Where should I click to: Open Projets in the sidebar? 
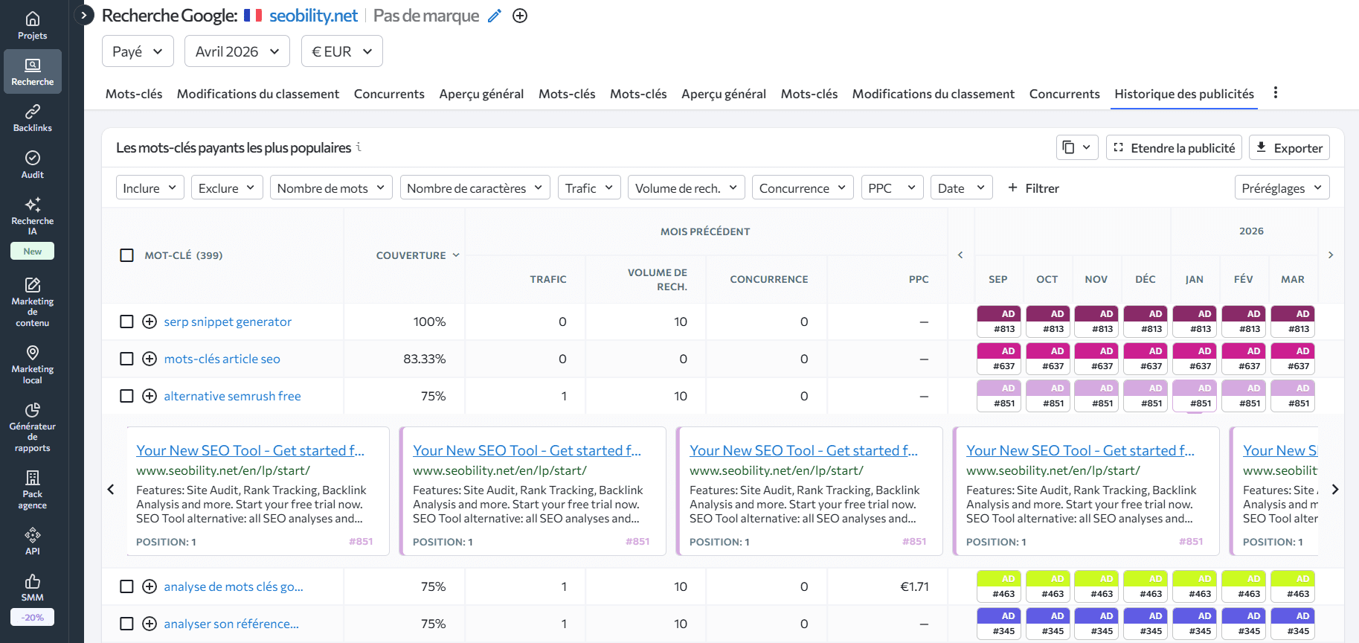click(x=32, y=25)
